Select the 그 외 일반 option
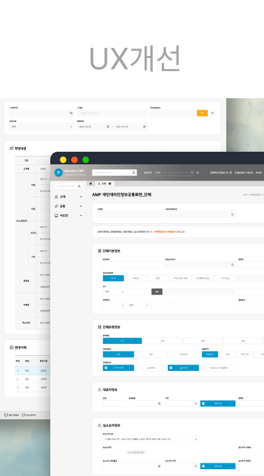The width and height of the screenshot is (264, 476). point(224,278)
